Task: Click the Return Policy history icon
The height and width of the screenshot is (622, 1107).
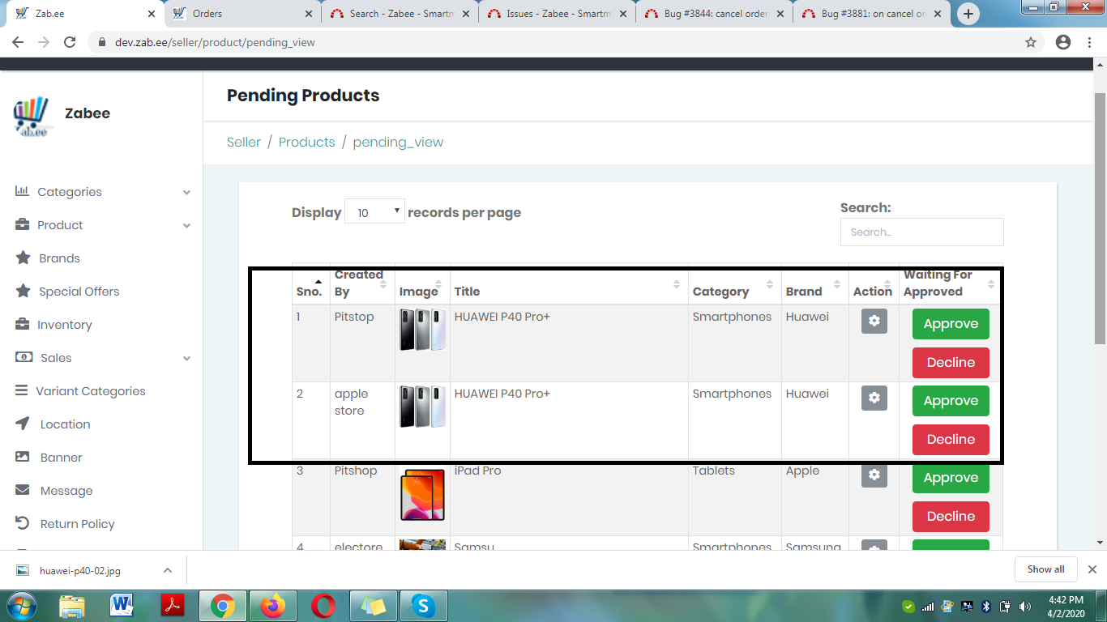Action: click(23, 523)
